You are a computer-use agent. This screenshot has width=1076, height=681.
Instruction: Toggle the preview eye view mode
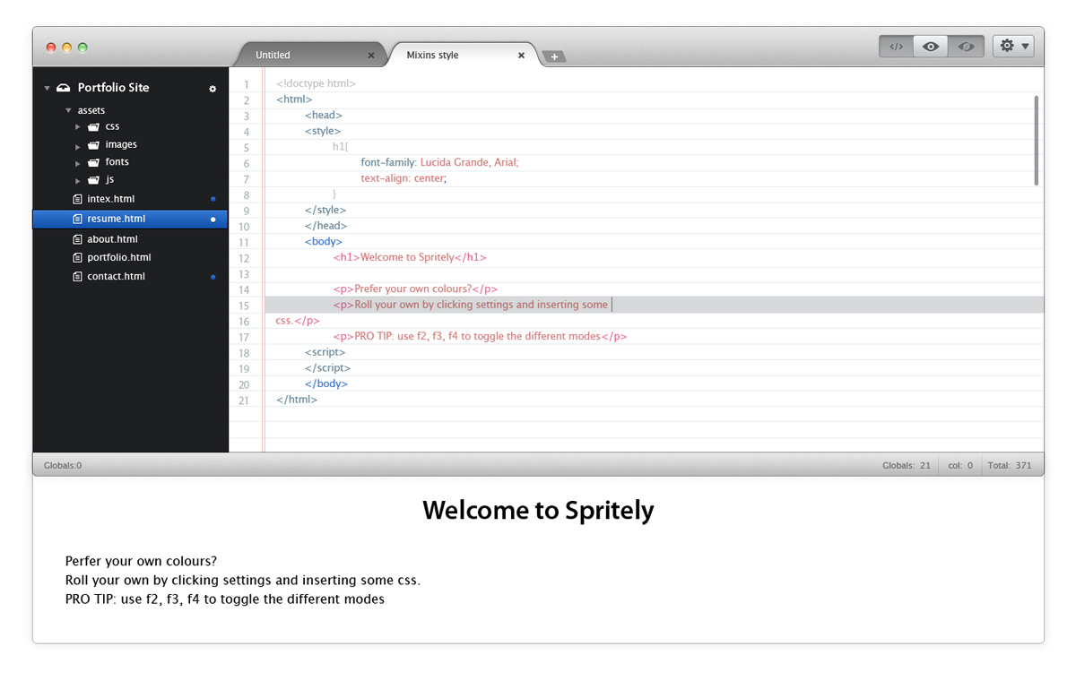click(931, 47)
